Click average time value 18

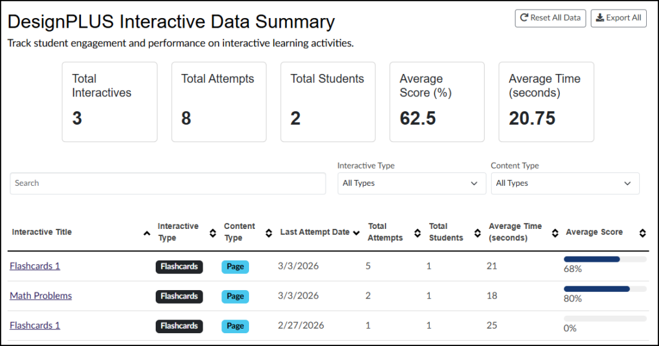(x=492, y=296)
